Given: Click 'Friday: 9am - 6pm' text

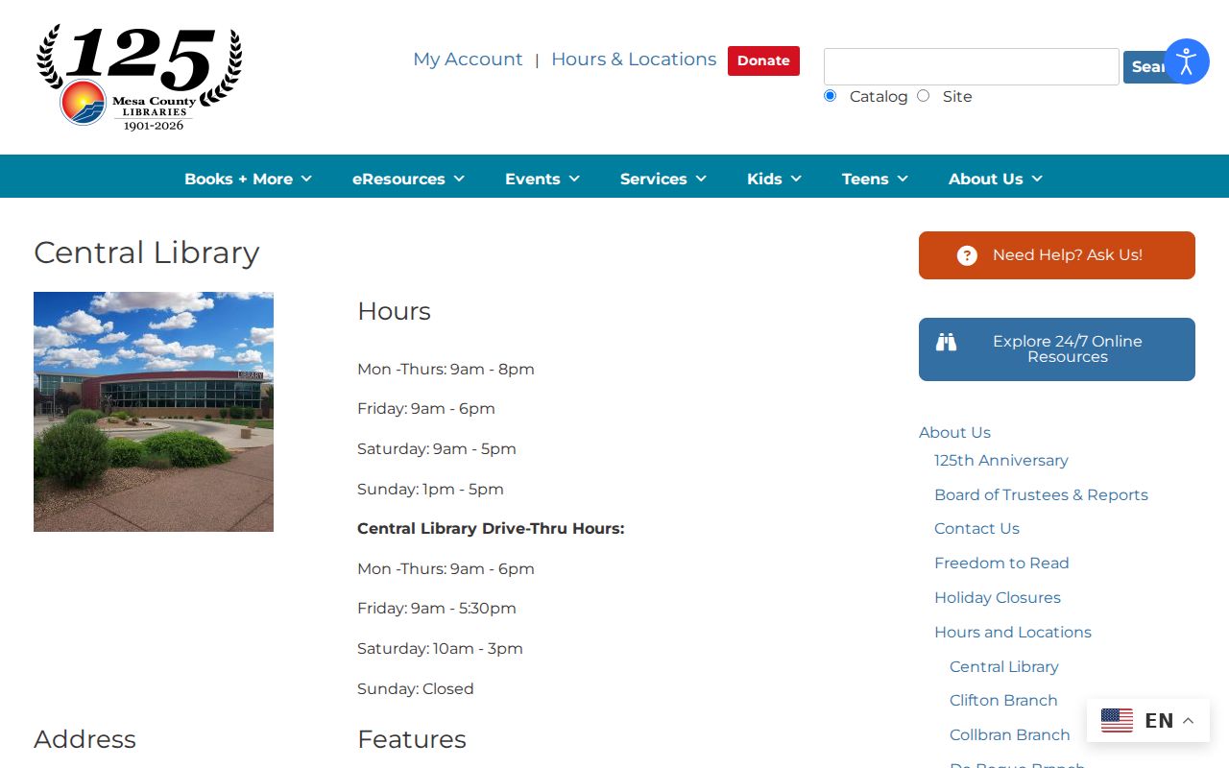Looking at the screenshot, I should [x=426, y=409].
